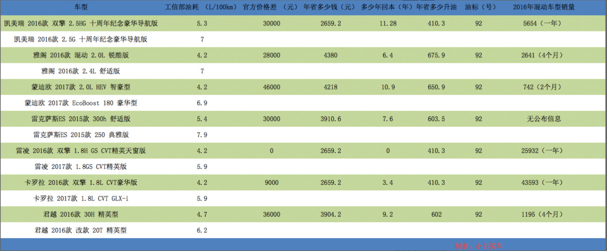The width and height of the screenshot is (607, 251).
Task: Click fuel consumption 6.2 for 君越 20T
Action: tap(202, 231)
